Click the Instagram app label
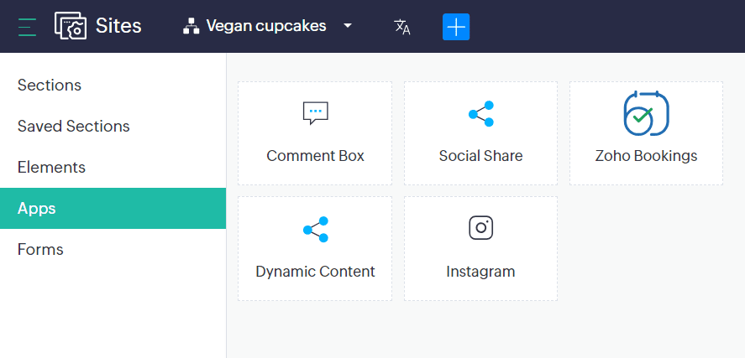 pos(480,272)
